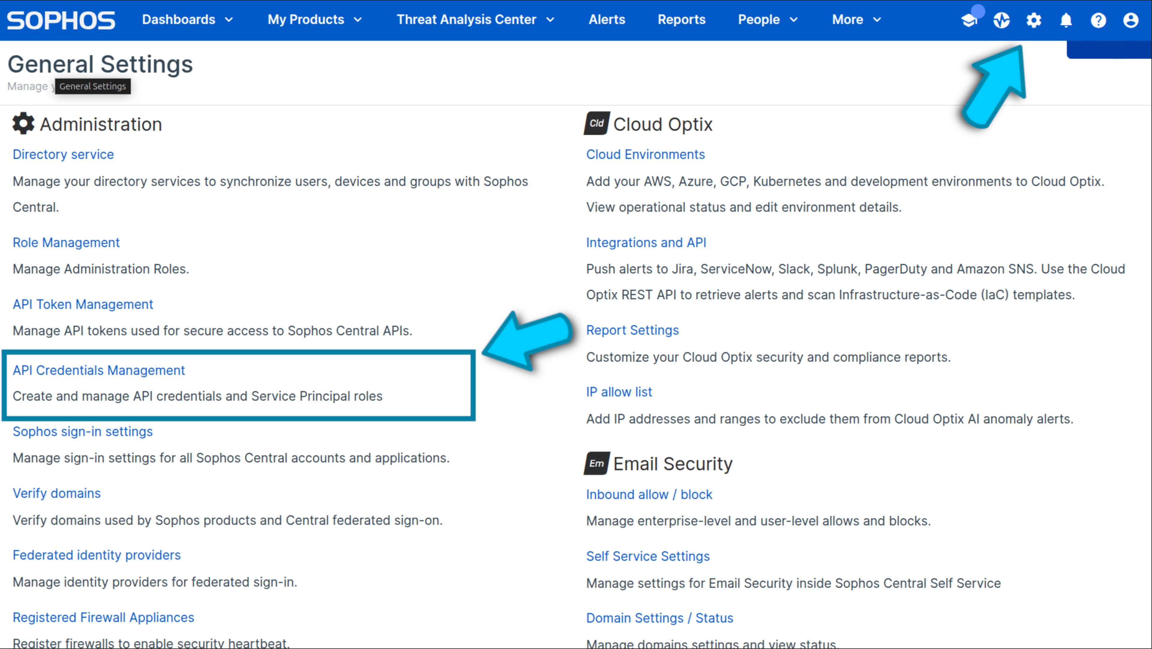The image size is (1152, 649).
Task: Select Alerts in the navigation bar
Action: point(606,20)
